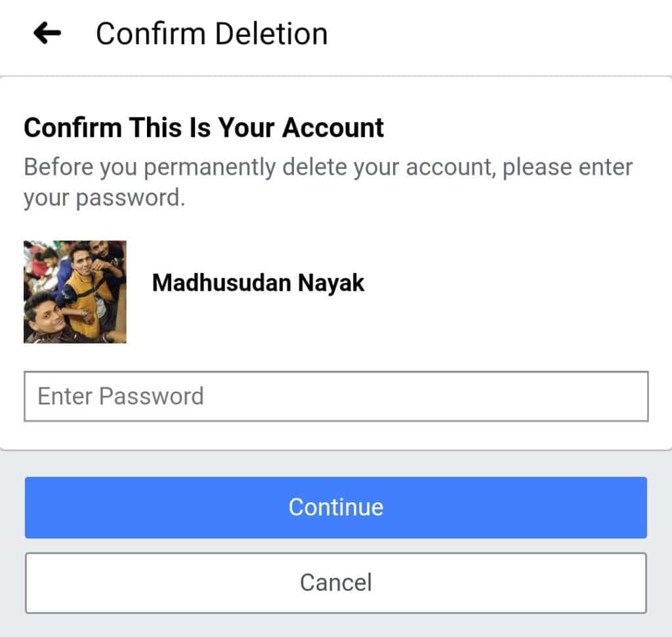Return to previous screen with the arrow
The height and width of the screenshot is (637, 672).
pos(47,33)
